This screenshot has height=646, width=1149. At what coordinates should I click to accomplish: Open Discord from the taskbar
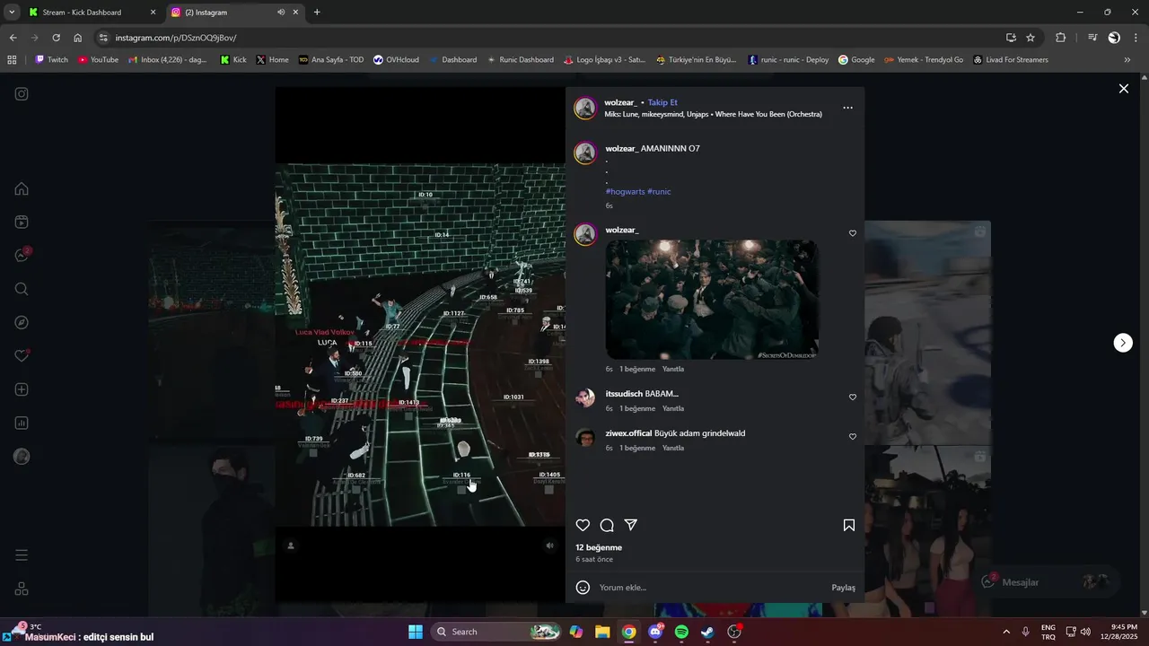coord(655,632)
